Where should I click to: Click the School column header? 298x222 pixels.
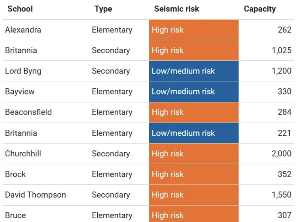[20, 9]
